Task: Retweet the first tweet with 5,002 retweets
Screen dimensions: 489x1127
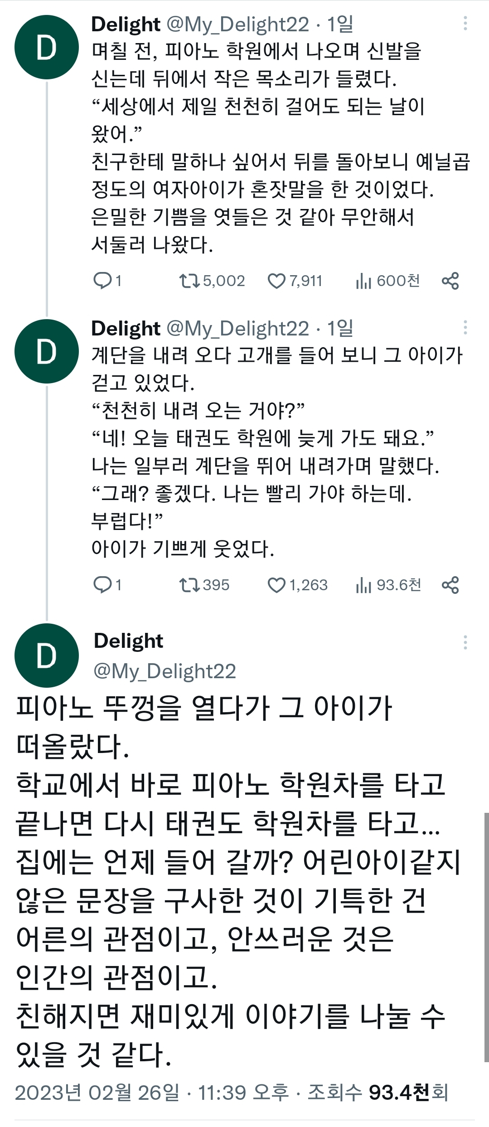Action: [189, 281]
